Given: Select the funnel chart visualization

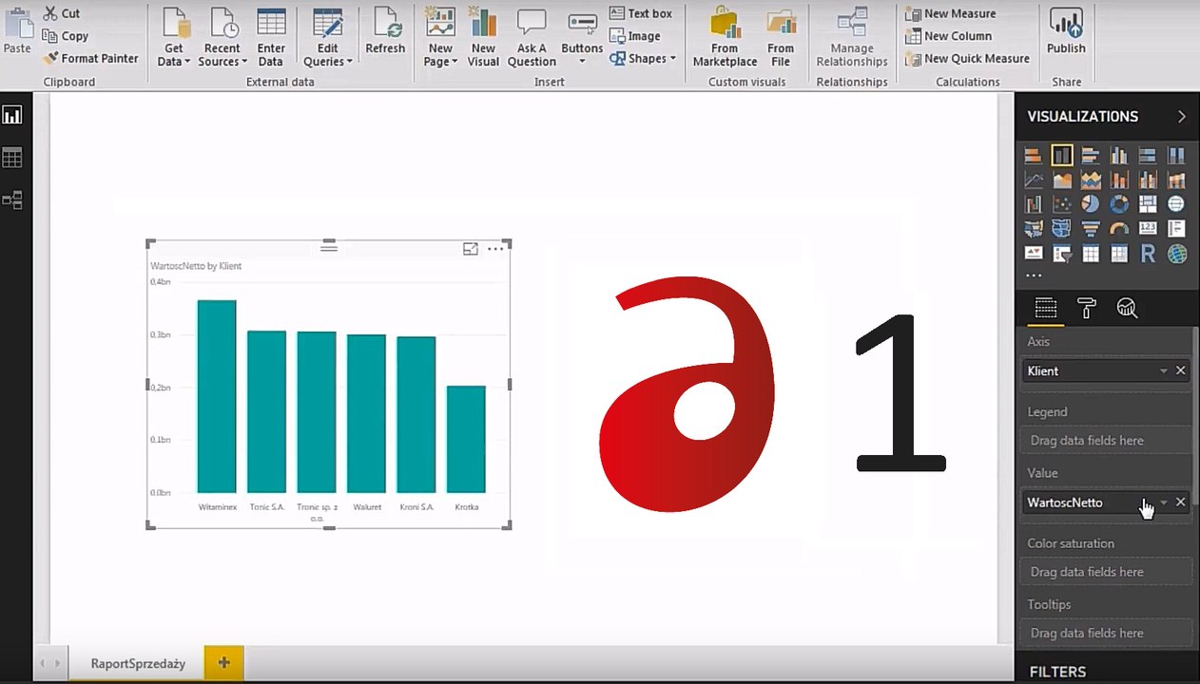Looking at the screenshot, I should [1091, 229].
